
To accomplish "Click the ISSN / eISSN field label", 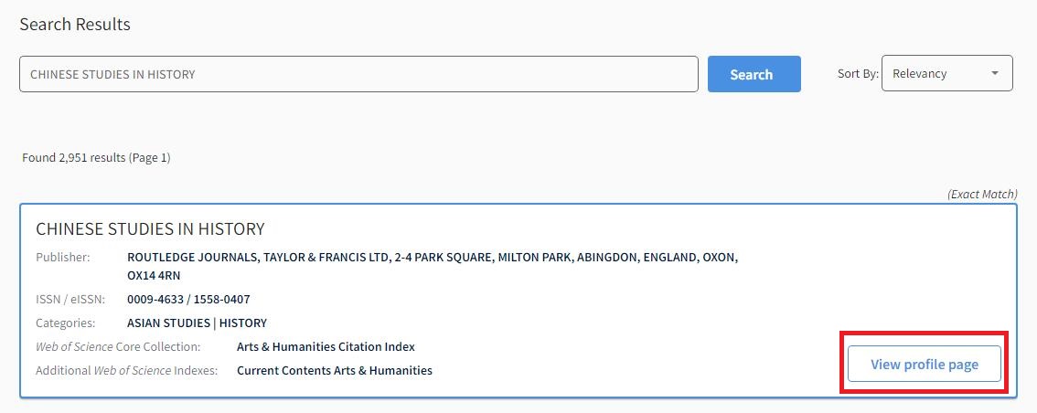I will pos(69,299).
